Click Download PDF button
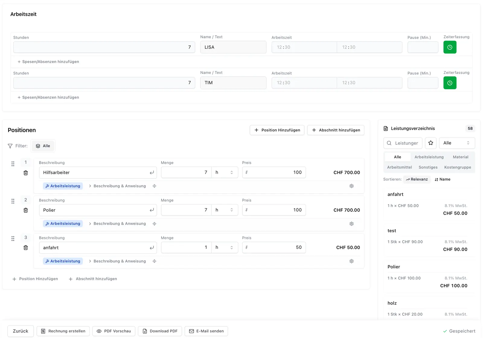 (x=160, y=331)
